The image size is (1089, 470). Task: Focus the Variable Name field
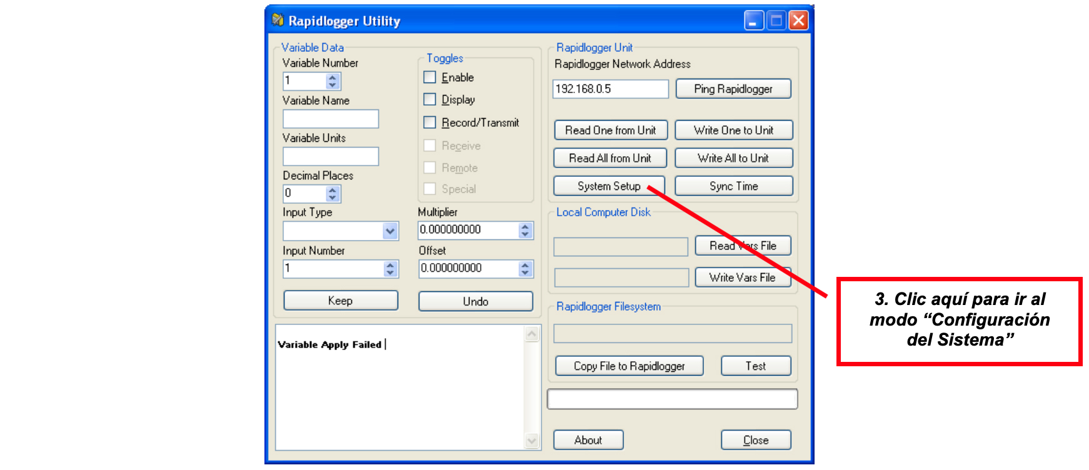pos(331,119)
